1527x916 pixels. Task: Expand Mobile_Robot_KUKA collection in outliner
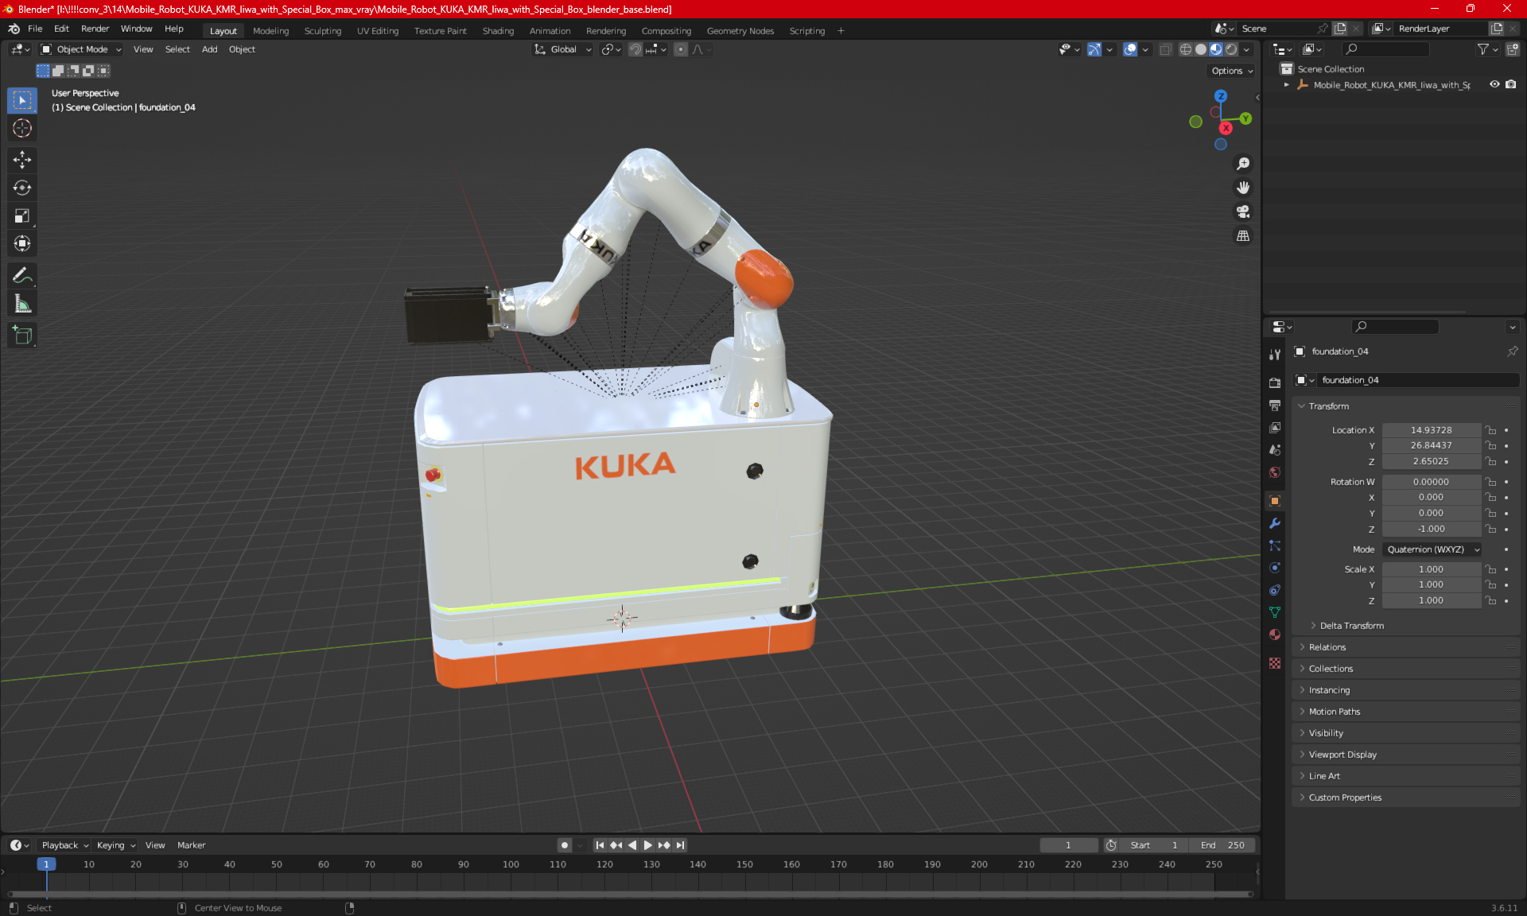(1286, 84)
